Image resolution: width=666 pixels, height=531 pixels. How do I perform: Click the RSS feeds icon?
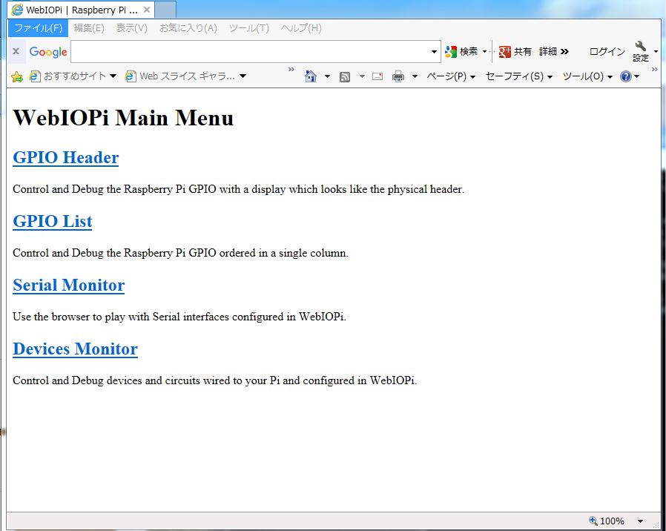coord(345,76)
